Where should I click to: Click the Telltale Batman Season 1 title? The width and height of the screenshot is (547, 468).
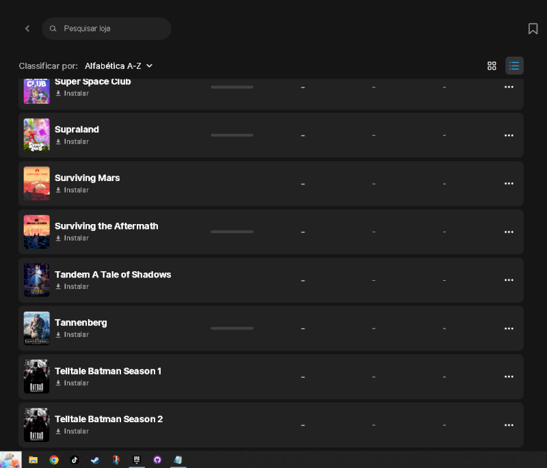click(x=108, y=371)
